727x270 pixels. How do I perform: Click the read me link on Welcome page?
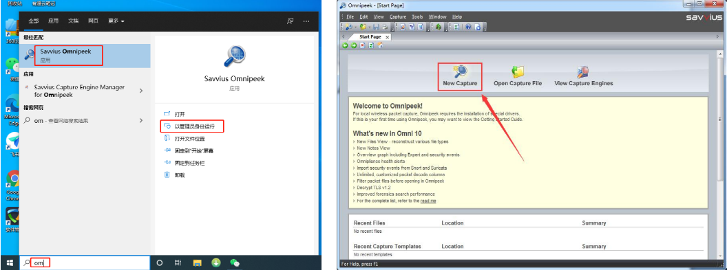[428, 201]
